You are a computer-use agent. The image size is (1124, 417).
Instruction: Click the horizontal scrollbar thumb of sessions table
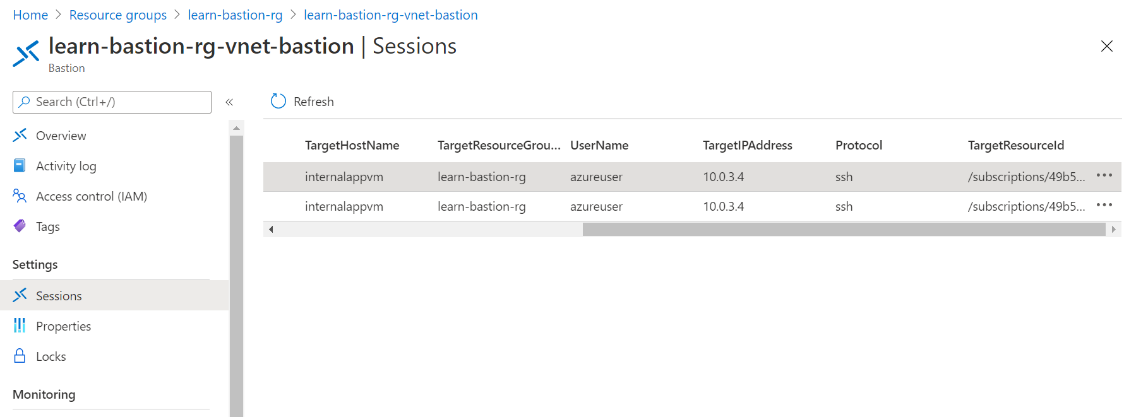844,229
